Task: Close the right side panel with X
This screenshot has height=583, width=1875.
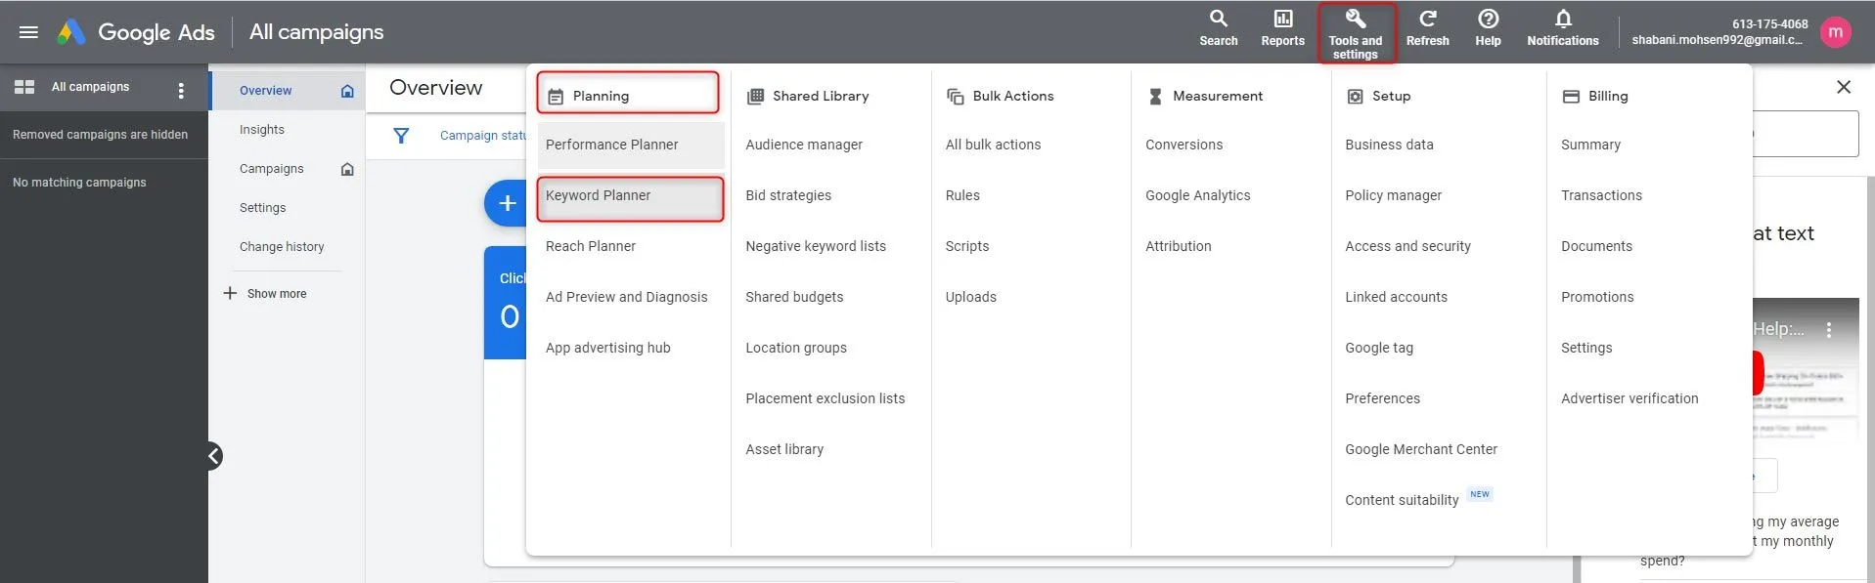Action: coord(1844,87)
